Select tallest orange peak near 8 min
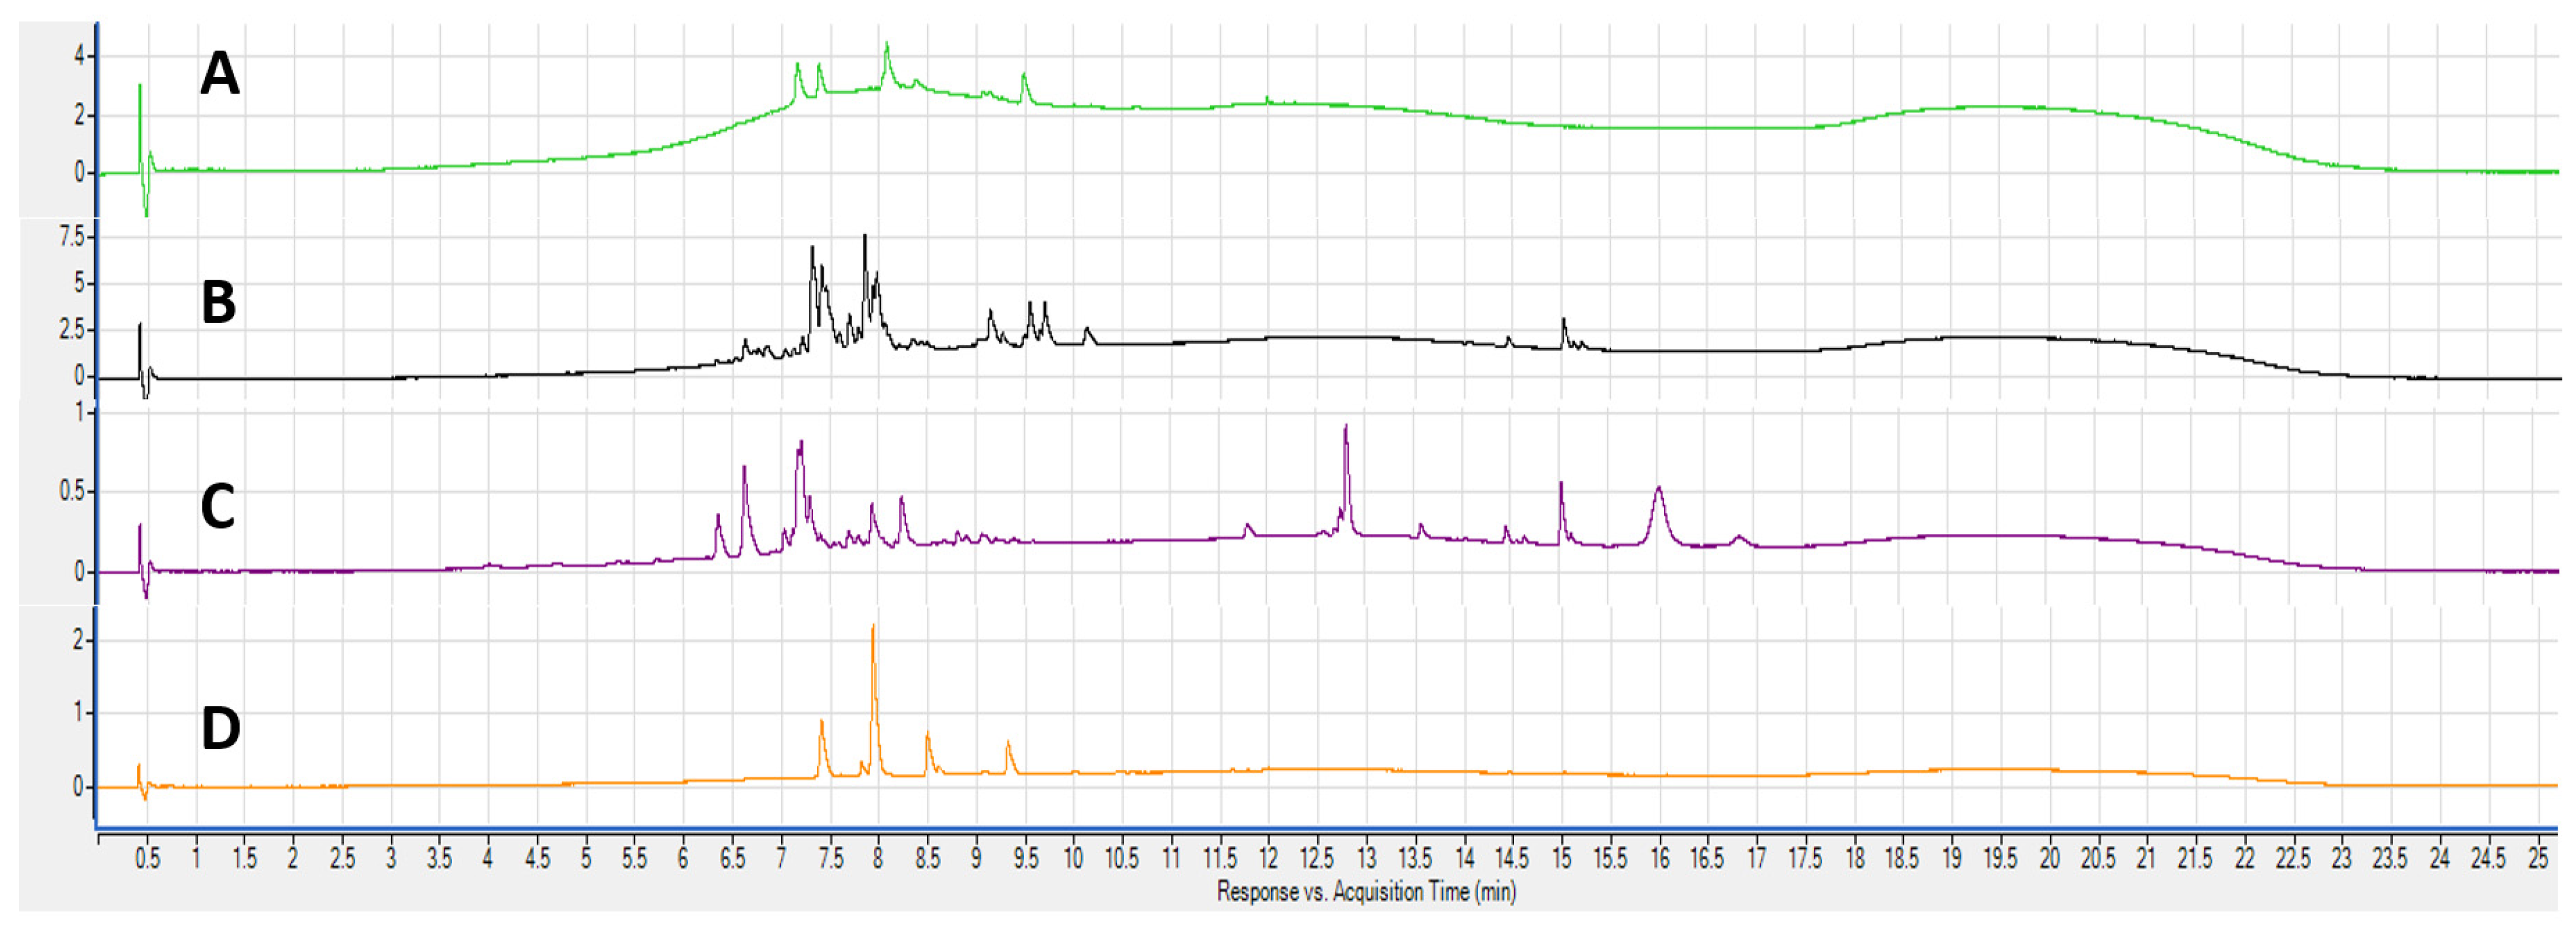 (x=873, y=640)
